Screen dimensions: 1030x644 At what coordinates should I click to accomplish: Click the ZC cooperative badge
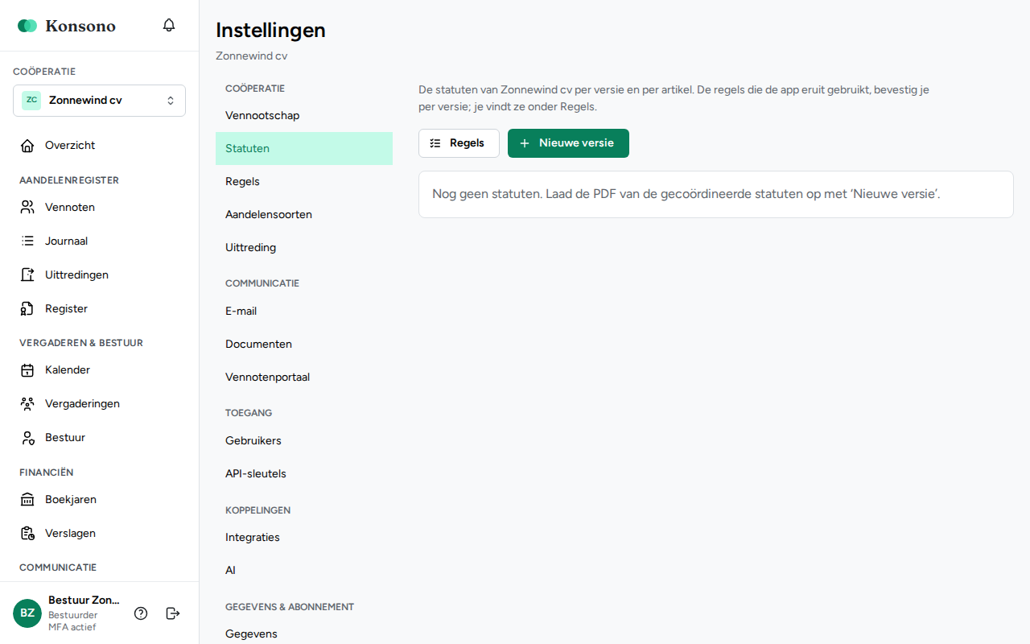tap(31, 101)
